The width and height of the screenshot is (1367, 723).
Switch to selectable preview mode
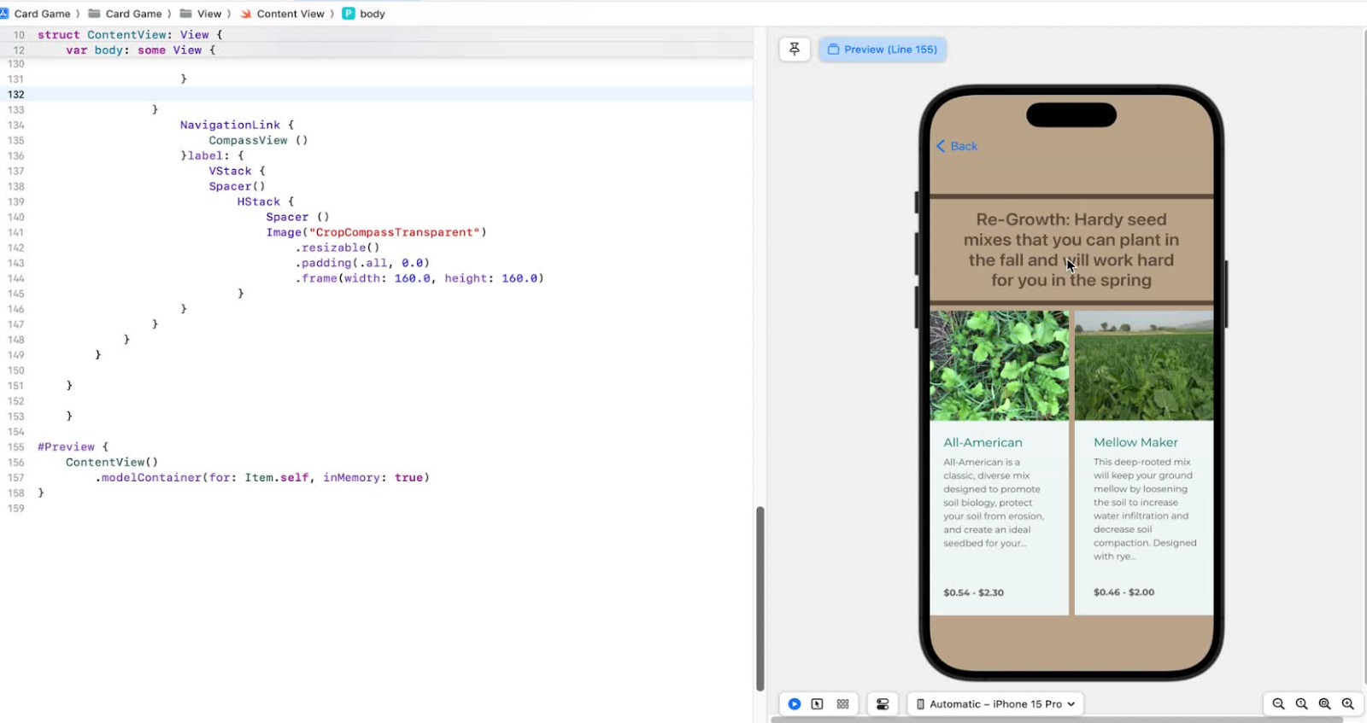point(818,704)
